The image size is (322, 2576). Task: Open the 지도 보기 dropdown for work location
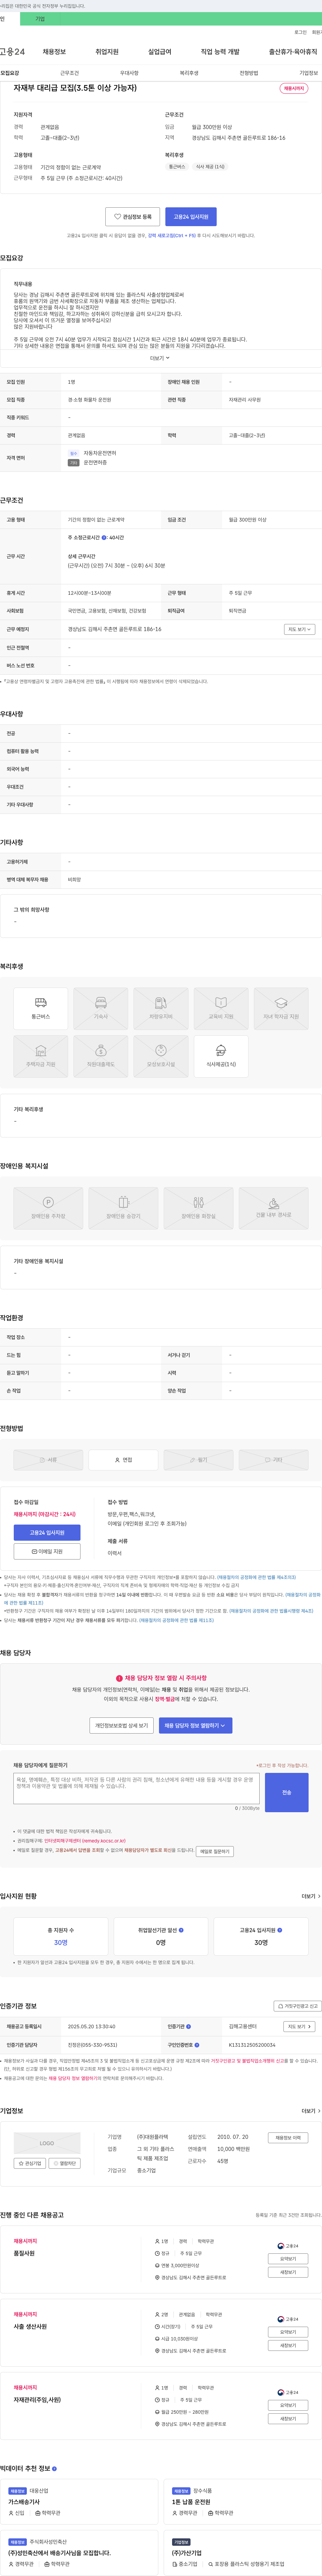point(299,629)
